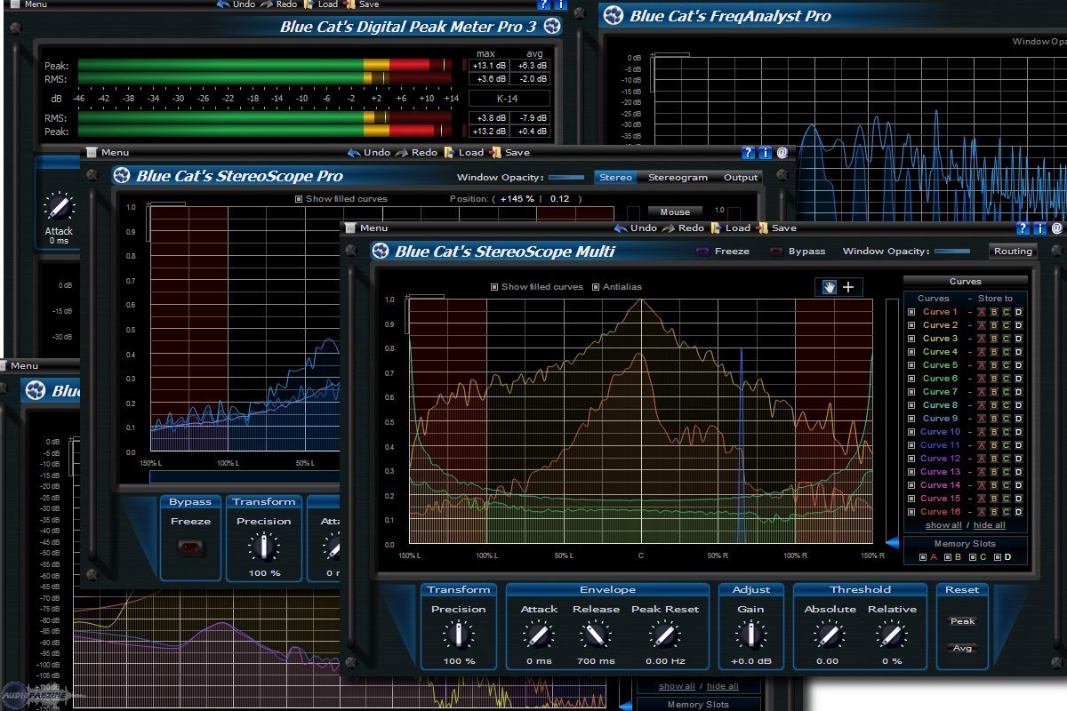Switch to Output tab in StereoScope Pro
The image size is (1067, 711).
[x=741, y=178]
